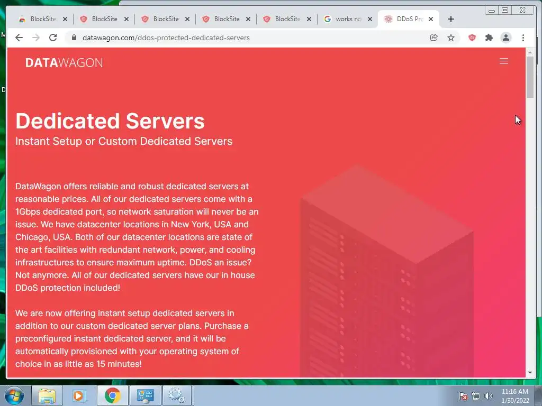Open Windows Media Player taskbar icon
The image size is (542, 406).
click(x=79, y=395)
